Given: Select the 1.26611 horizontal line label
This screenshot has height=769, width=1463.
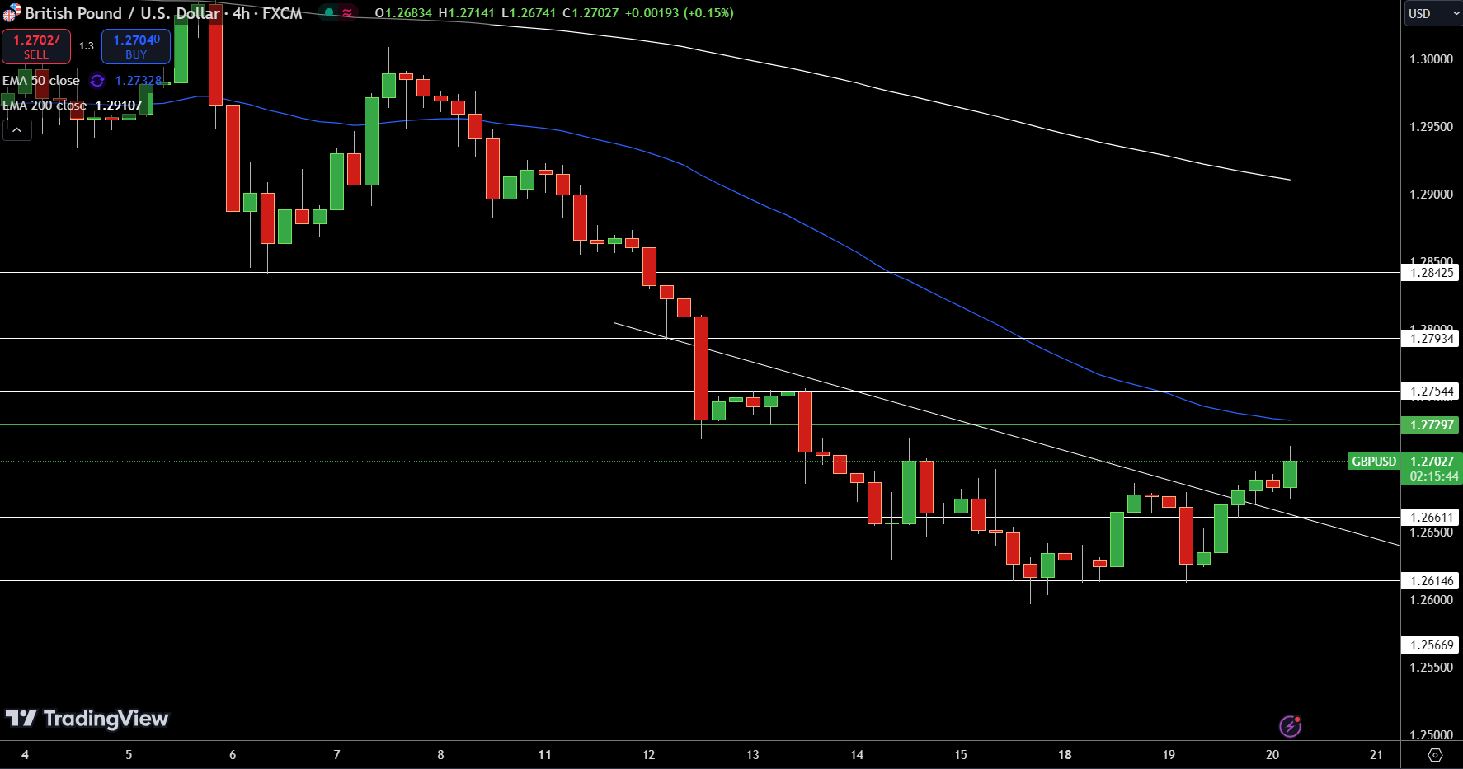Looking at the screenshot, I should point(1432,518).
